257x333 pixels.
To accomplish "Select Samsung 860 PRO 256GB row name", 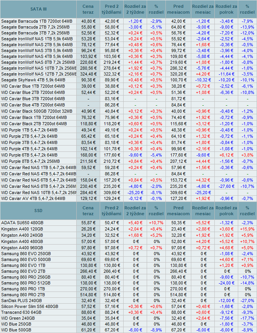I will point(26,277).
